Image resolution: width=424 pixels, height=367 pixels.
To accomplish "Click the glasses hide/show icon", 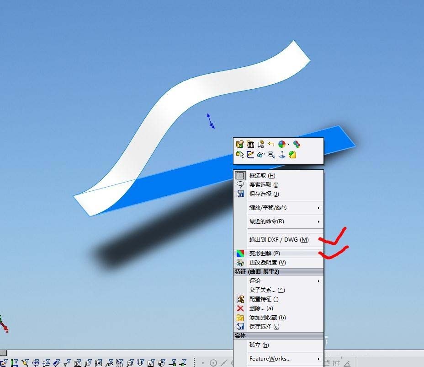I will click(261, 155).
